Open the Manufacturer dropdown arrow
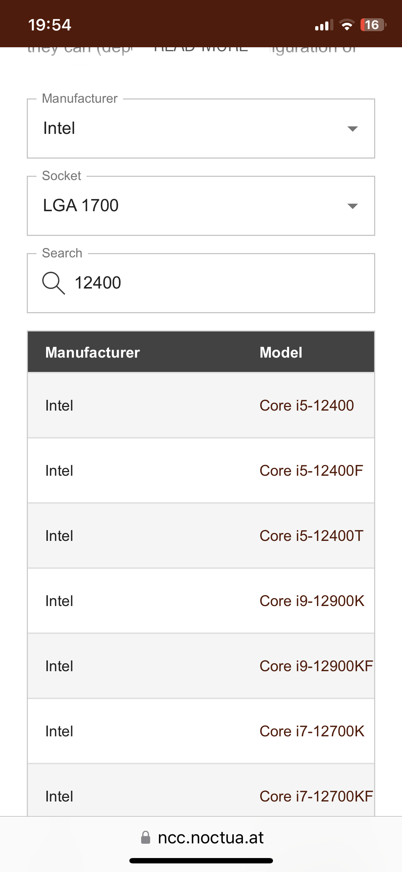This screenshot has height=872, width=402. pos(352,129)
